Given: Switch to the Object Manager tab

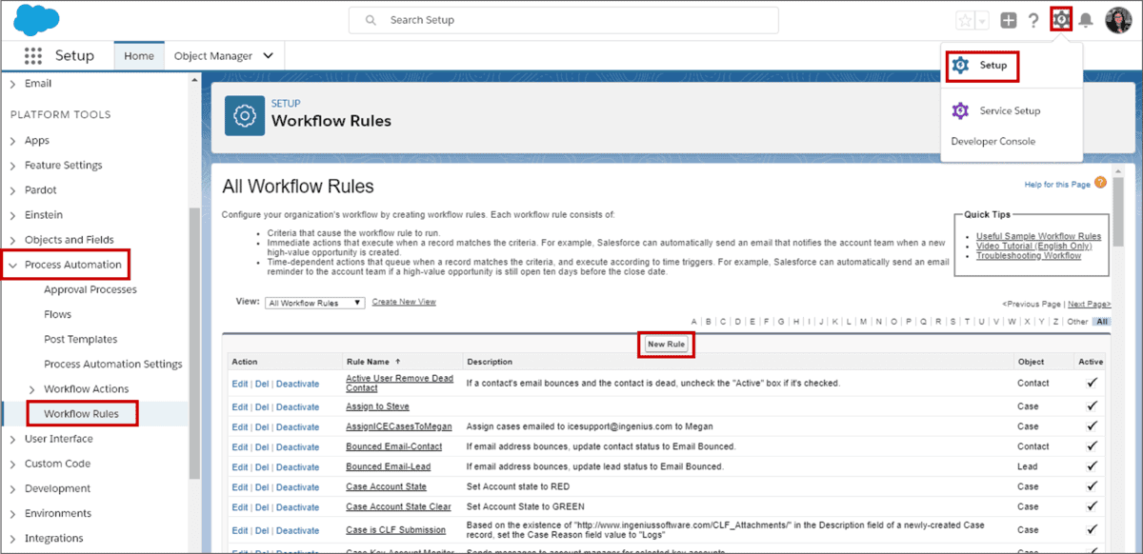Looking at the screenshot, I should point(212,55).
